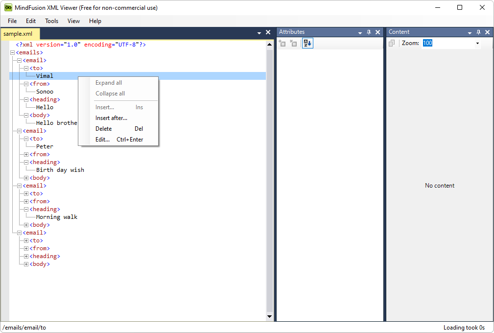Click the /emails/email/to path in status bar
Screen dimensions: 494x333
click(x=24, y=328)
